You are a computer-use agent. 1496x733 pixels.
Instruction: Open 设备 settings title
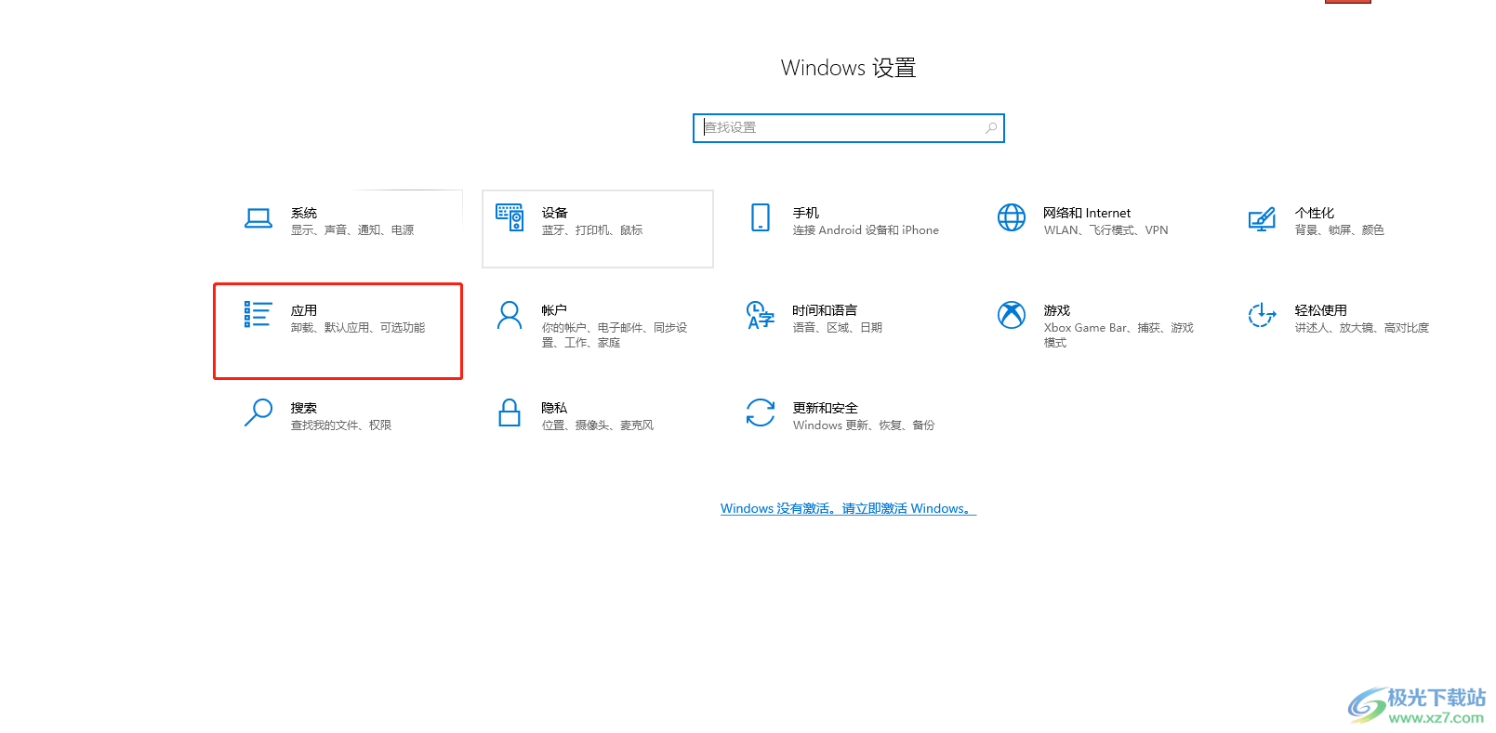[555, 213]
